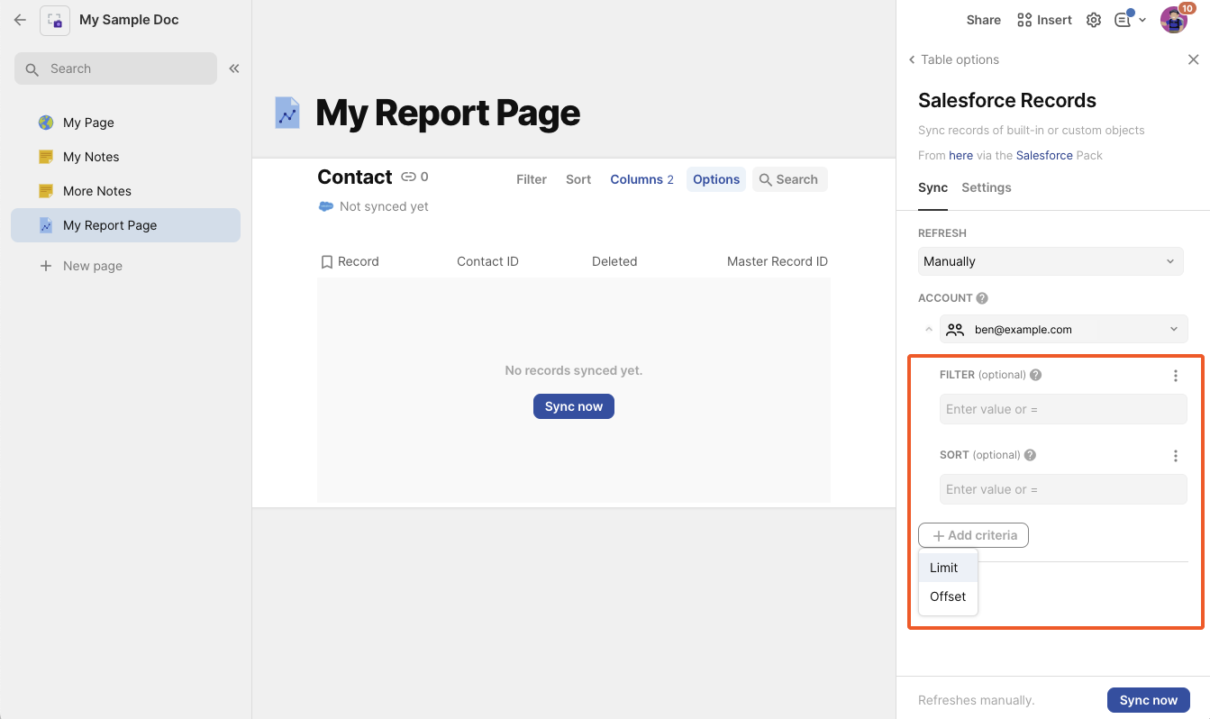Click the Options button in table toolbar
The height and width of the screenshot is (719, 1210).
click(x=716, y=179)
